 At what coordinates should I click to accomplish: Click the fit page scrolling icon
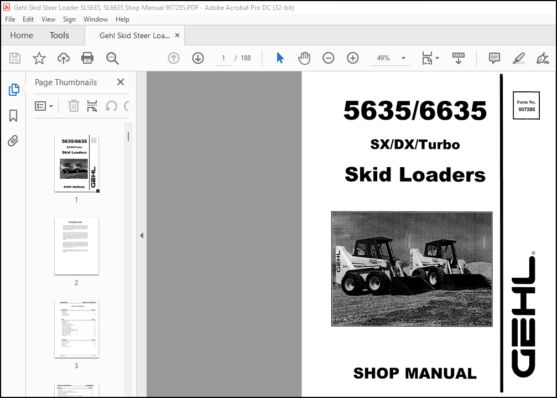(428, 58)
